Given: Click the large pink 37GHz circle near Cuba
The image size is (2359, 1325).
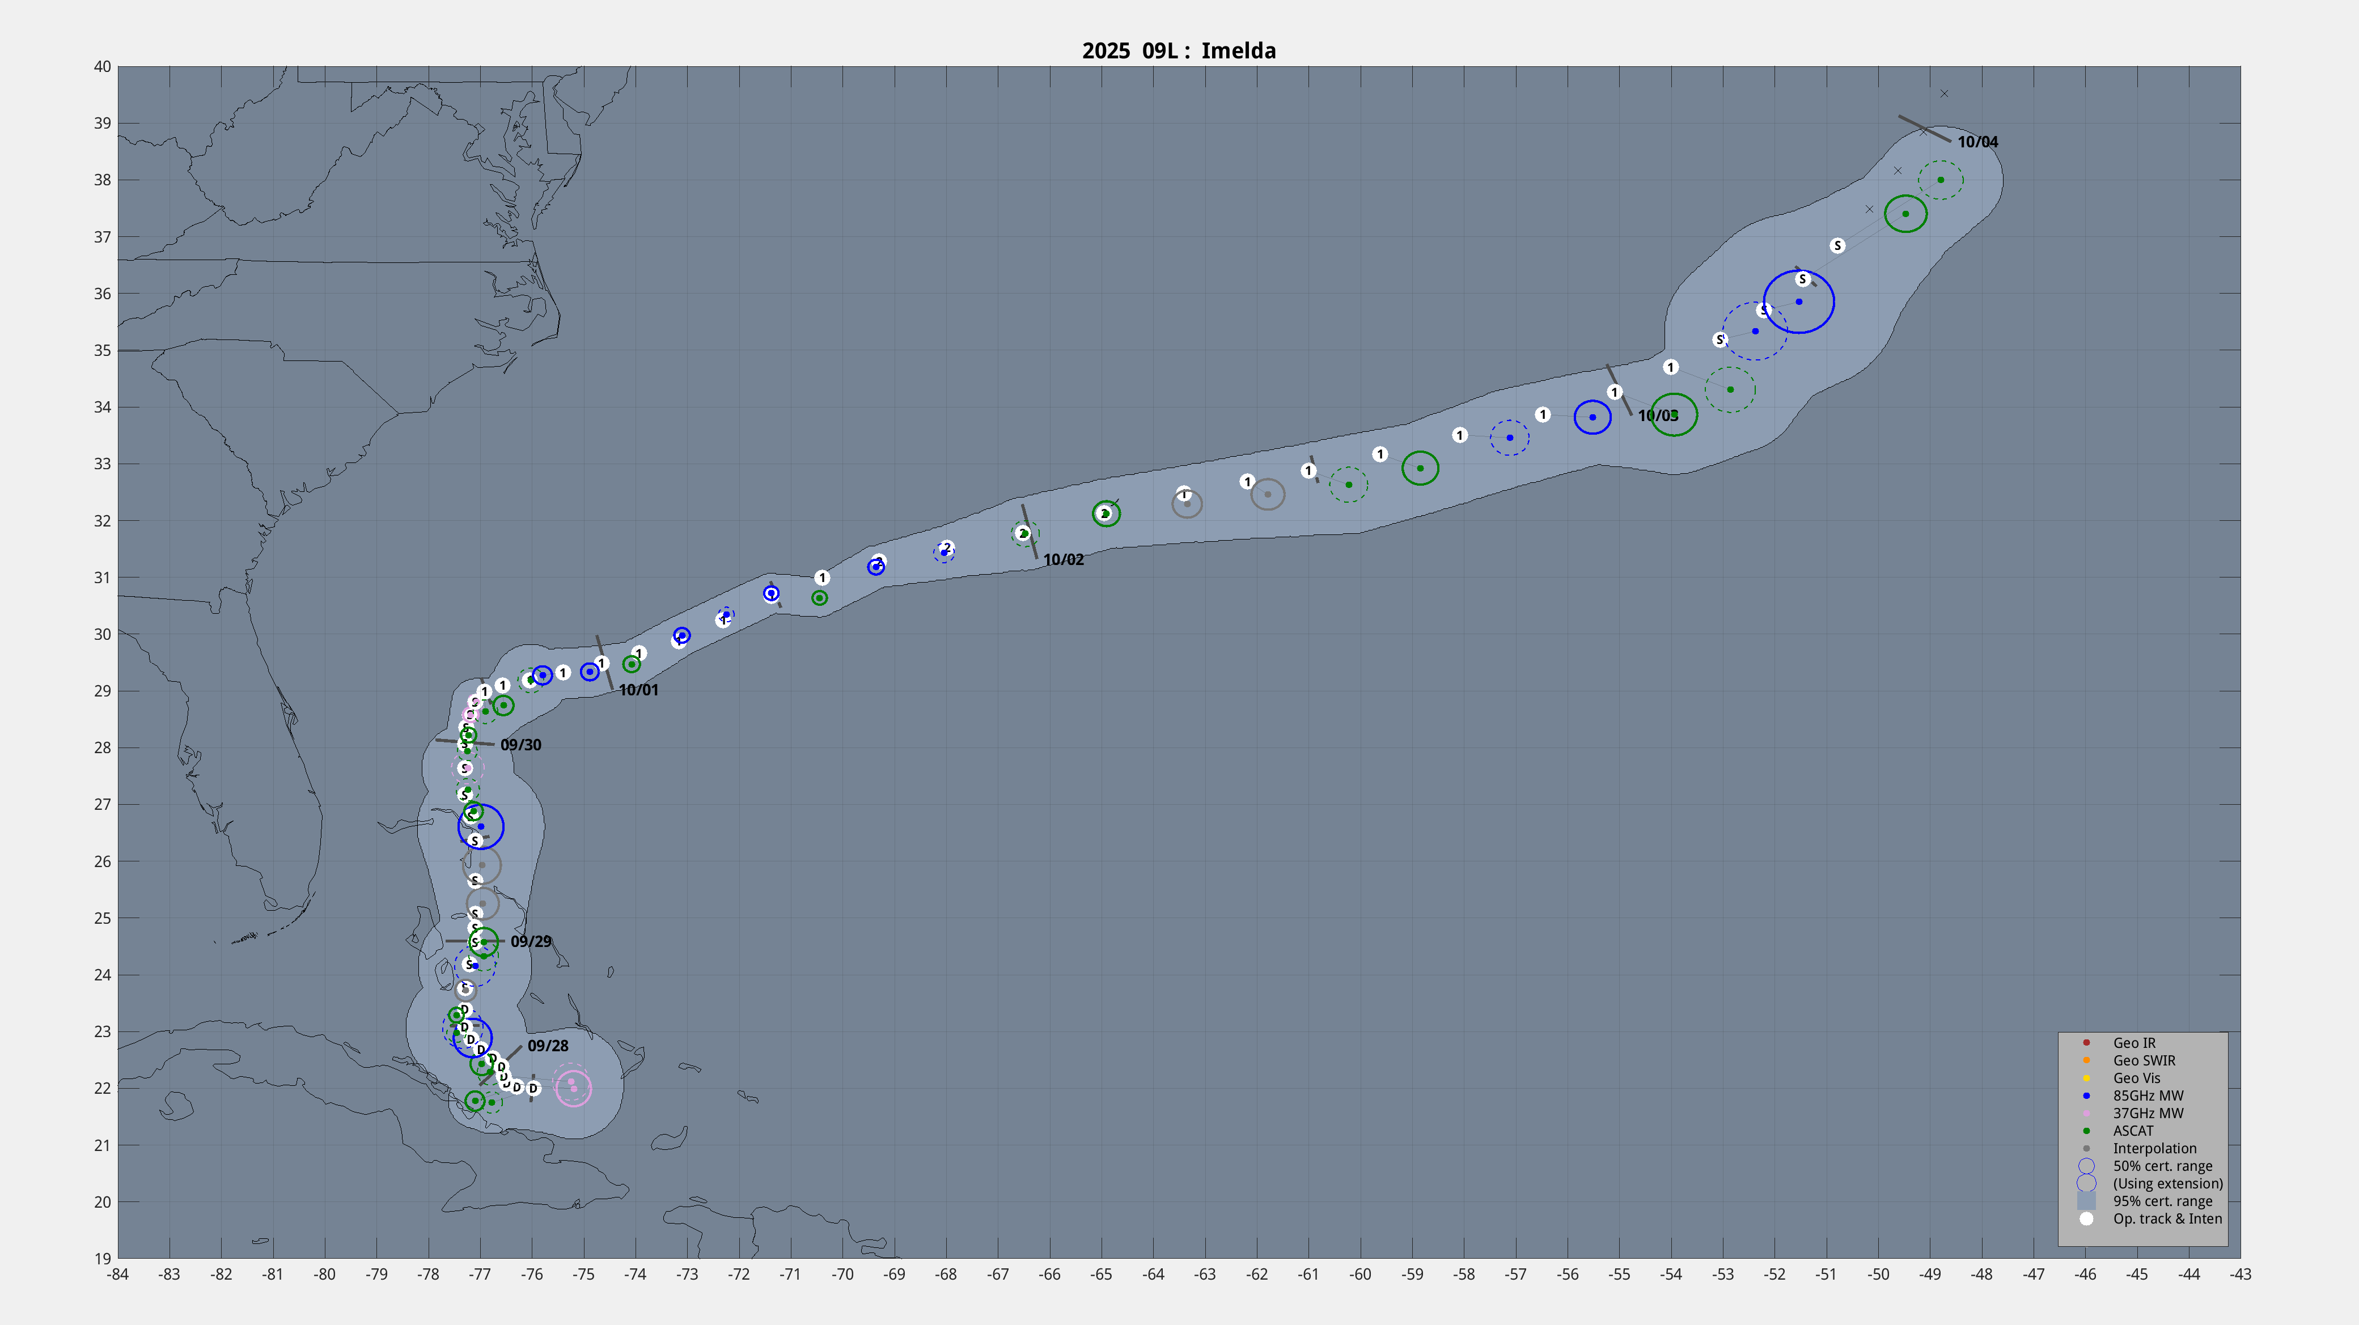Looking at the screenshot, I should [573, 1088].
